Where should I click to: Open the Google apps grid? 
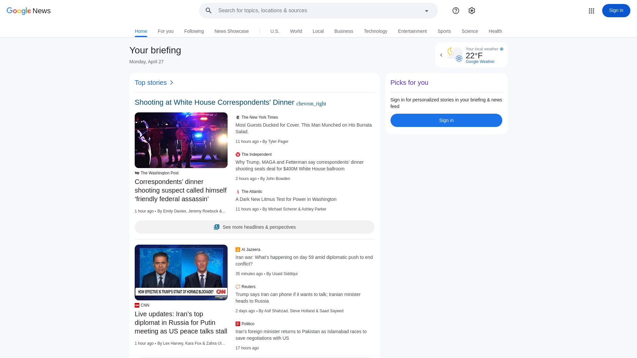coord(592,11)
